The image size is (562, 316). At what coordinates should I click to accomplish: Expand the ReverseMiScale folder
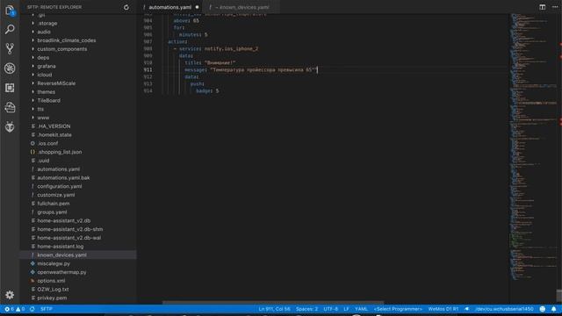tap(56, 83)
